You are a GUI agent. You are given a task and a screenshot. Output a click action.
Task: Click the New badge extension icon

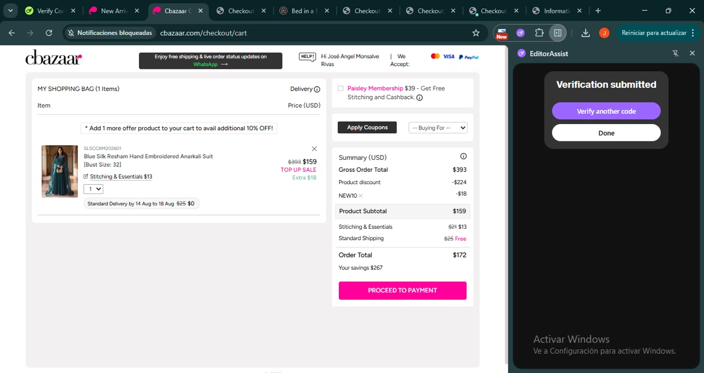(502, 33)
